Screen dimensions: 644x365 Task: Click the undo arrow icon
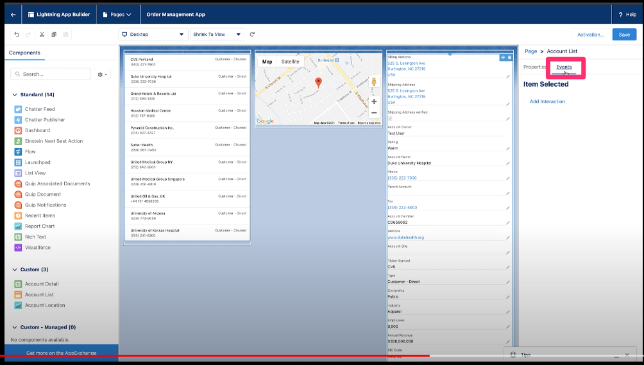[17, 35]
